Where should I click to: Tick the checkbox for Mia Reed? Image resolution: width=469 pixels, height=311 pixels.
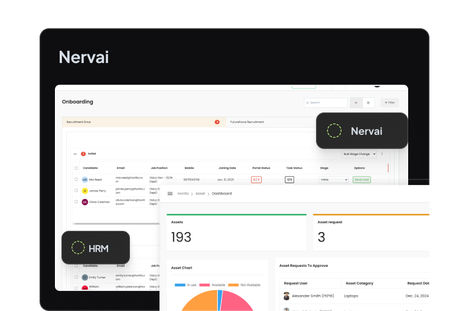point(76,179)
